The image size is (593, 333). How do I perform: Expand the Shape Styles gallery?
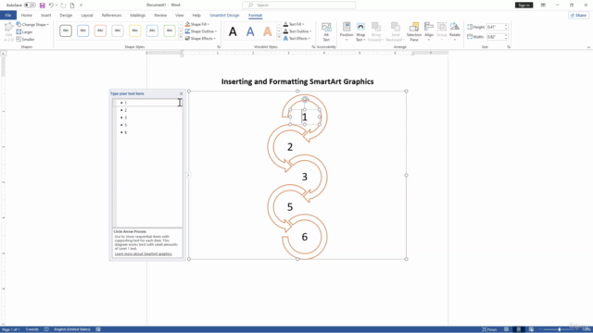pyautogui.click(x=181, y=37)
